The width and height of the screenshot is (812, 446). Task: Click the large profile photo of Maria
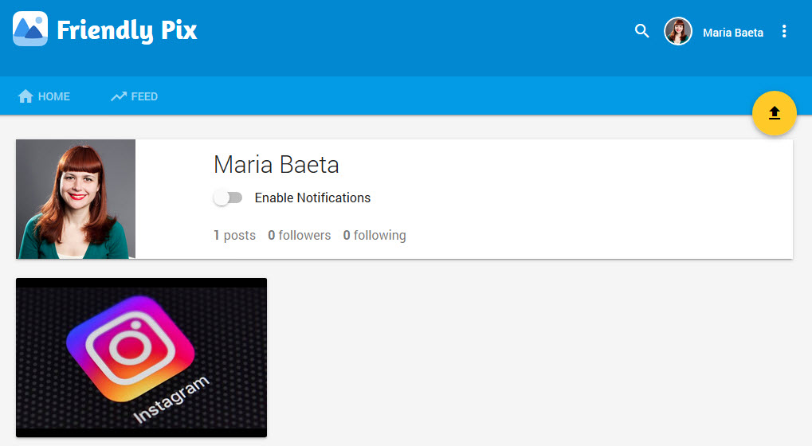point(76,199)
